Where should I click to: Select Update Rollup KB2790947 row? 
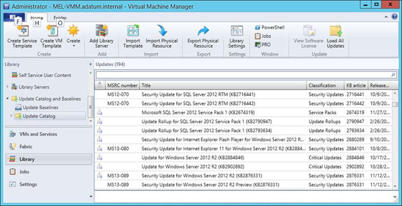[243, 121]
